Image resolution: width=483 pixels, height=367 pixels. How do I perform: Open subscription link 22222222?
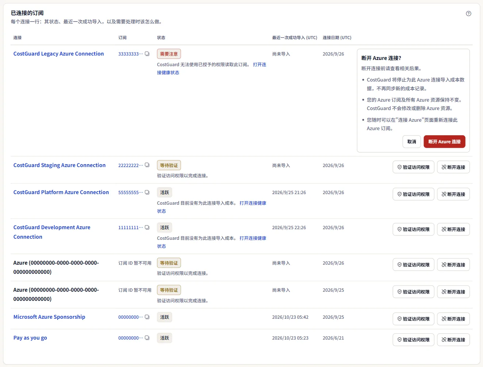(130, 165)
